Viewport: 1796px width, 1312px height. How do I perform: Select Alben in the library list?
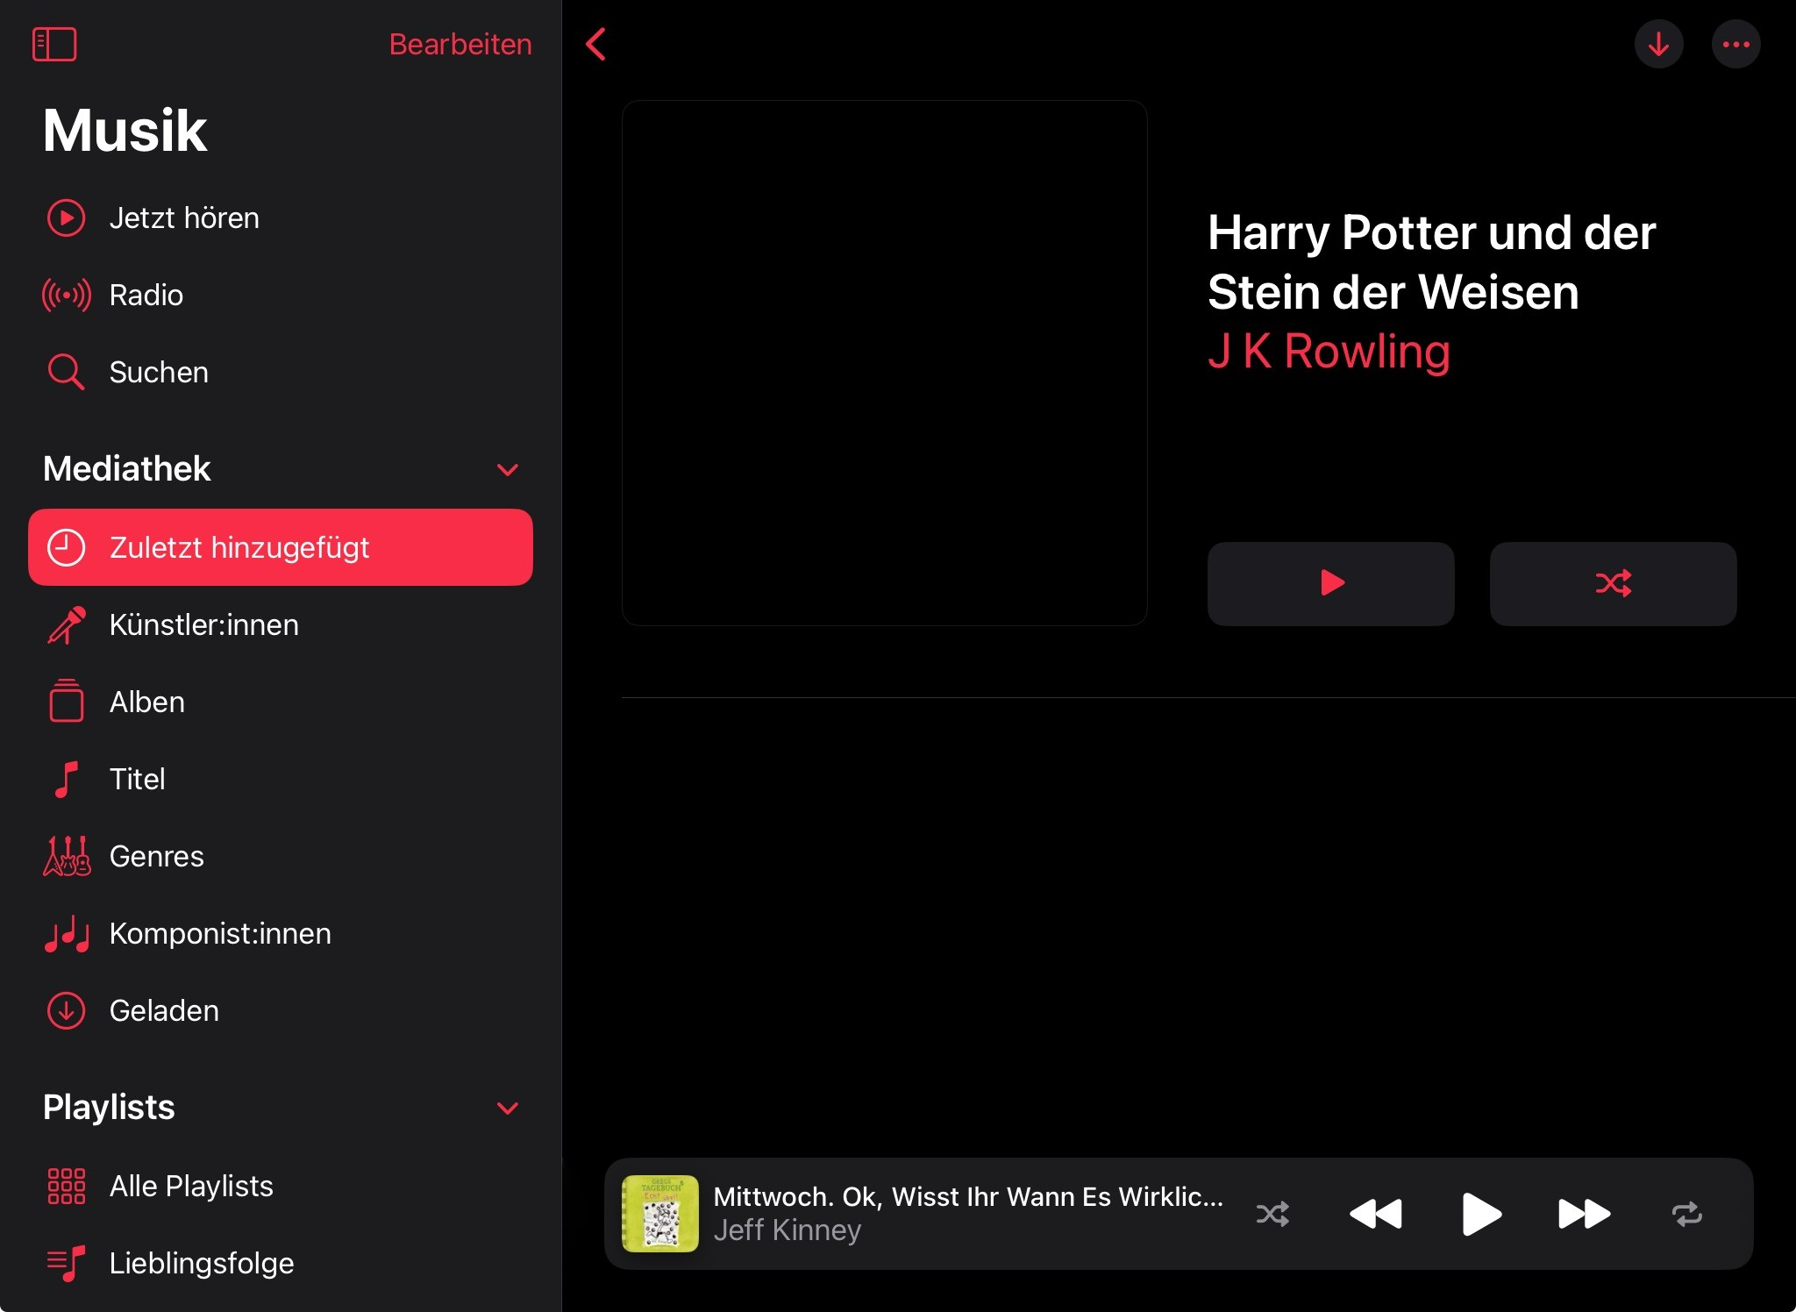(x=147, y=702)
